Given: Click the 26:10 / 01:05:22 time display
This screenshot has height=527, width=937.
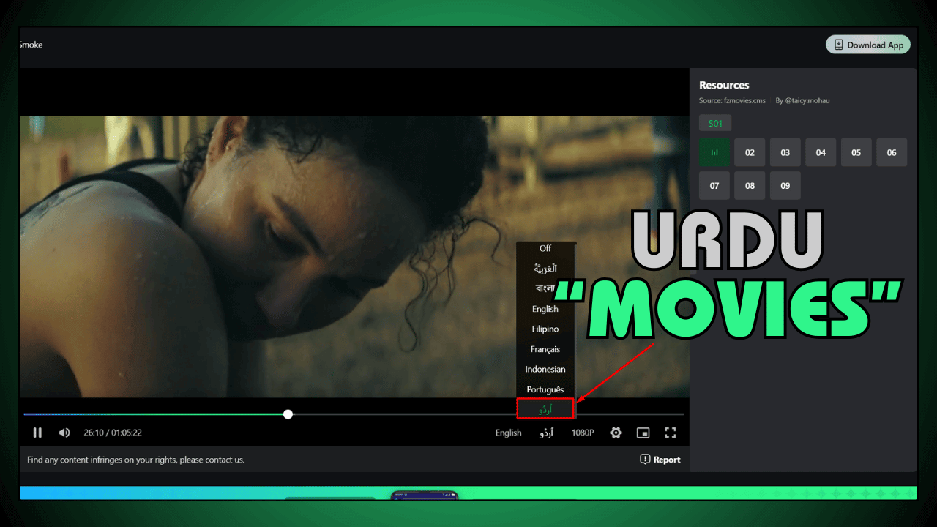Looking at the screenshot, I should tap(113, 433).
